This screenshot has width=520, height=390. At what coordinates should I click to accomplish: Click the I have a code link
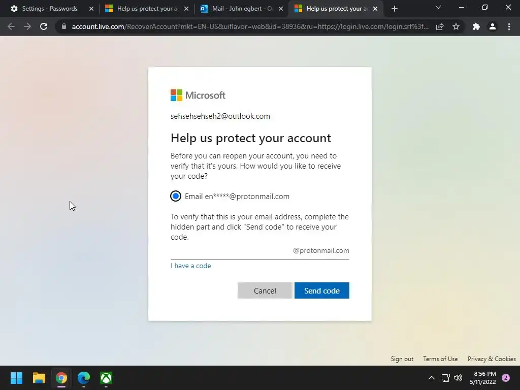click(x=191, y=266)
